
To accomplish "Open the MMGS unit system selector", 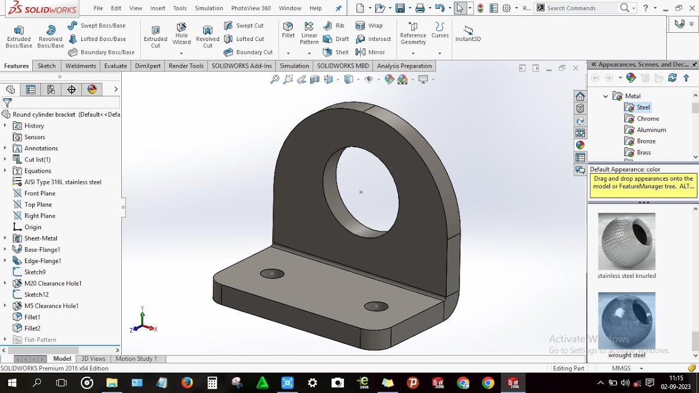I will click(626, 368).
